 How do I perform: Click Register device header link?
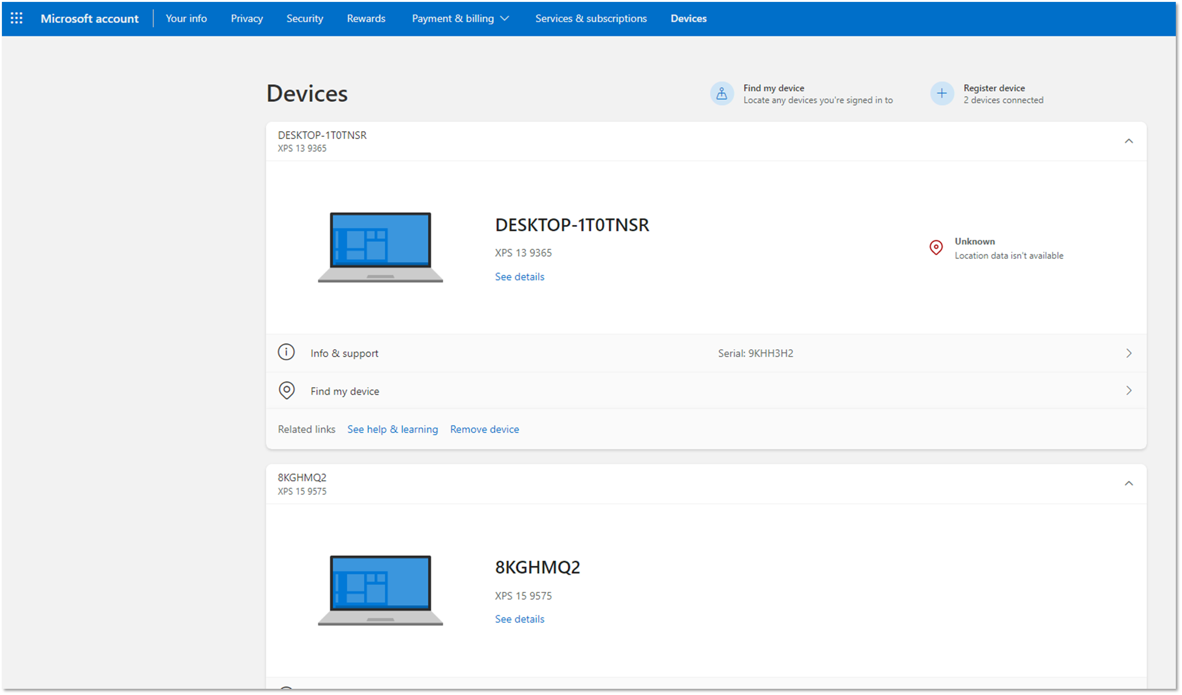994,88
